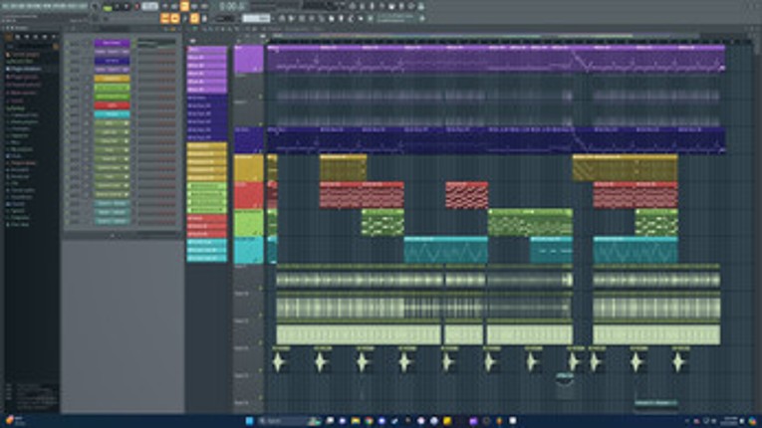Mute the first channel in the Channel rack
Viewport: 762px width, 428px height.
point(69,44)
